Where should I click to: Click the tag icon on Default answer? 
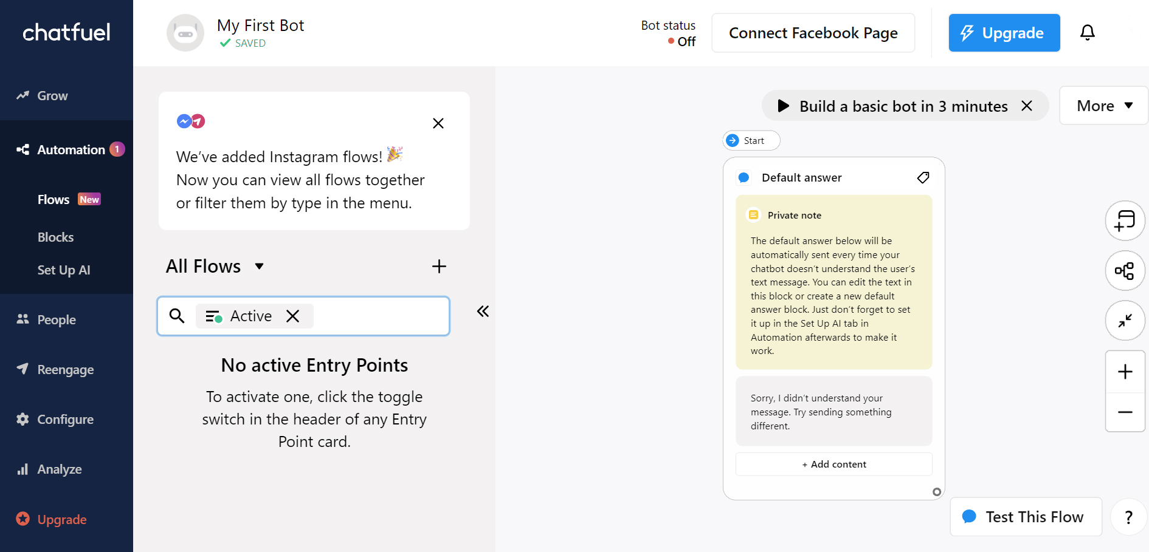pos(923,177)
